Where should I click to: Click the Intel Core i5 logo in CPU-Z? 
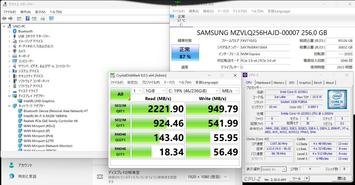[337, 100]
